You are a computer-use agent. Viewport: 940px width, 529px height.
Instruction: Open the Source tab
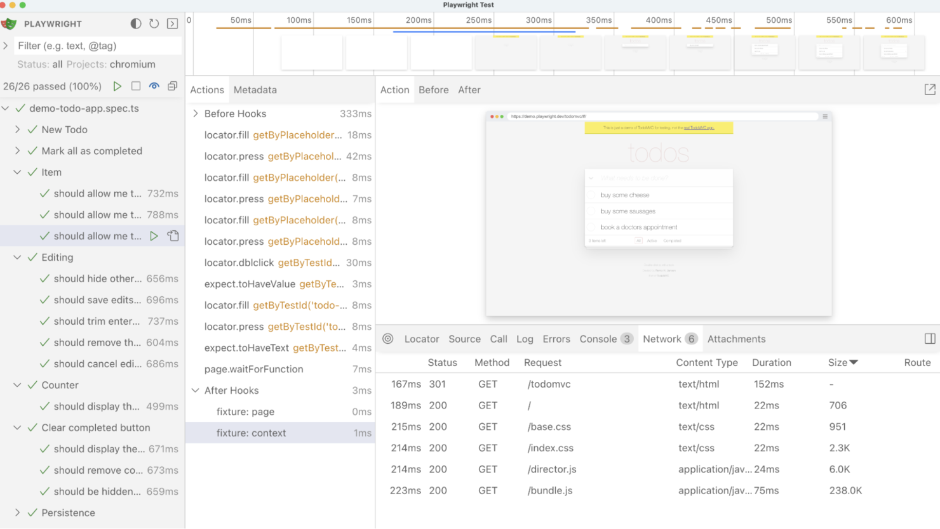click(464, 339)
